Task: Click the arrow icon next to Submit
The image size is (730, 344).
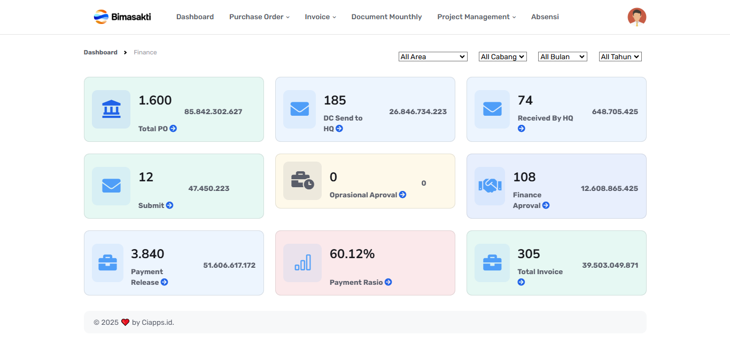Action: [169, 205]
